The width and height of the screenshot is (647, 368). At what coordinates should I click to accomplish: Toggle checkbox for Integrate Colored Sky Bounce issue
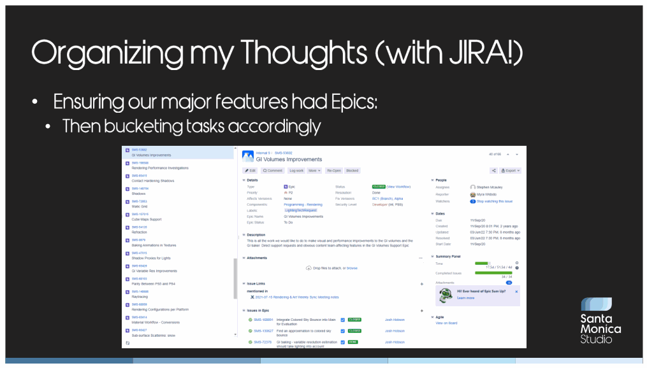[342, 320]
